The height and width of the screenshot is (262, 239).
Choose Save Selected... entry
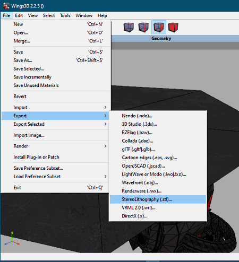56,68
